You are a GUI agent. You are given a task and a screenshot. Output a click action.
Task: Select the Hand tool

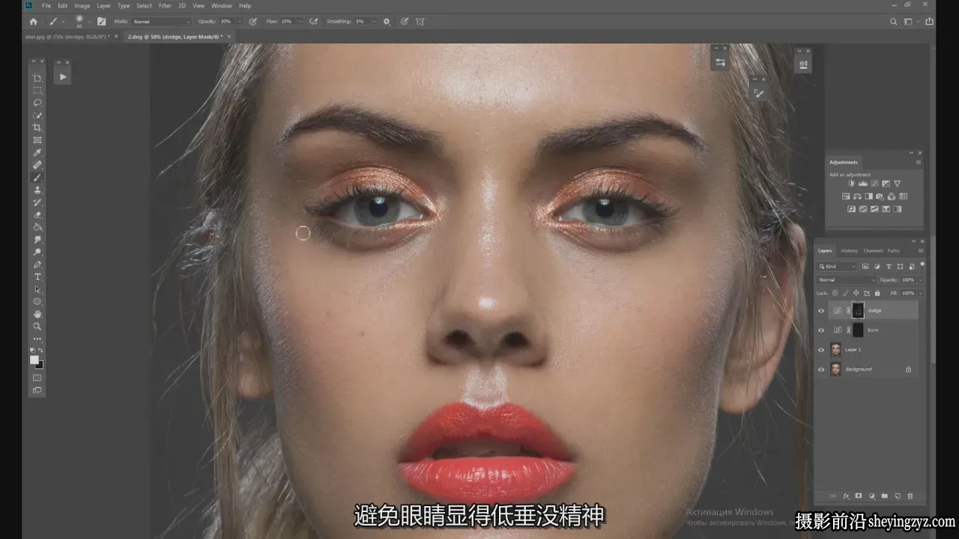tap(37, 314)
